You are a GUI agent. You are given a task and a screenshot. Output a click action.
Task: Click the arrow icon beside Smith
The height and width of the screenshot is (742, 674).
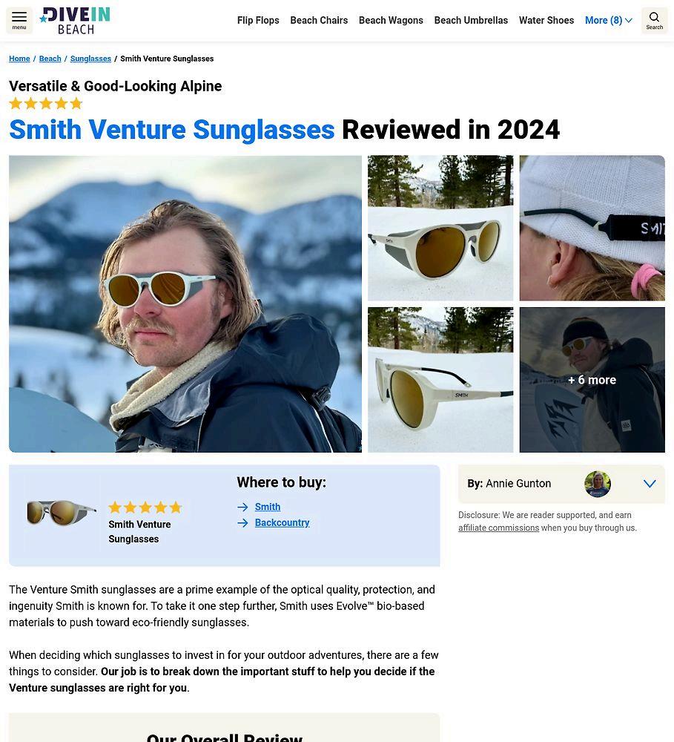pyautogui.click(x=242, y=508)
